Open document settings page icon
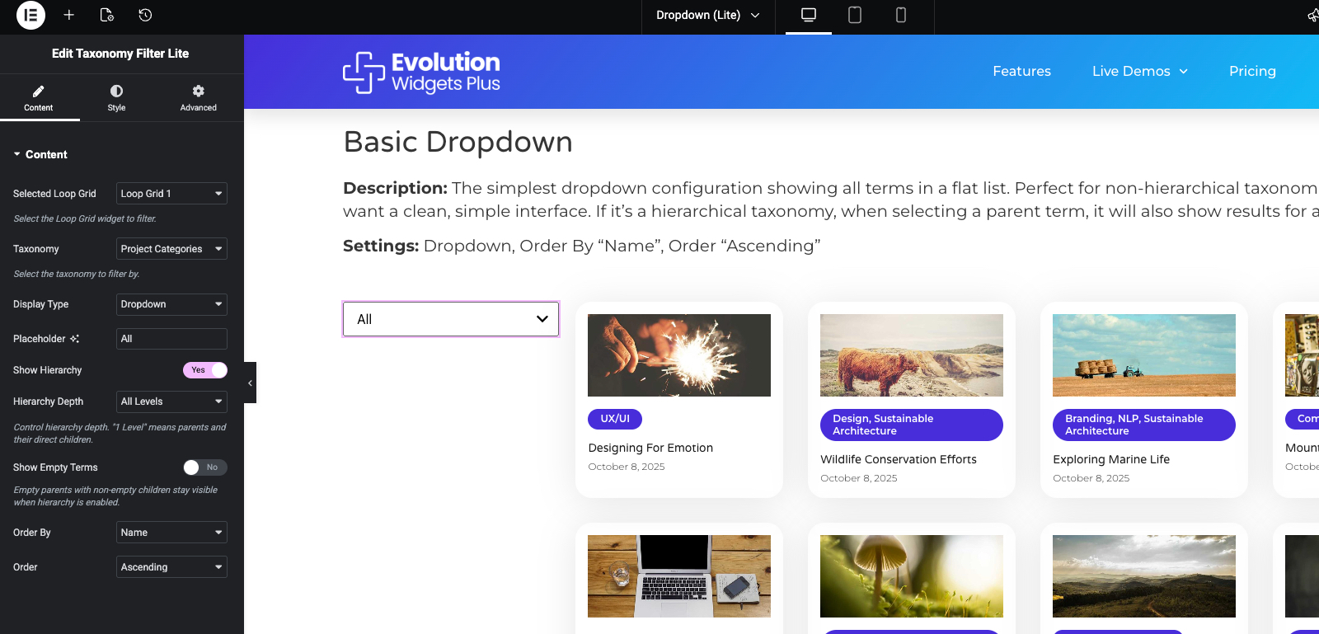The image size is (1319, 634). (106, 15)
